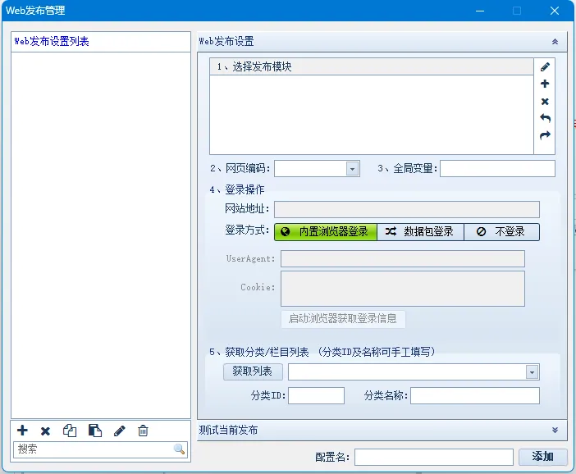Click the 配置名 input field

(x=433, y=457)
